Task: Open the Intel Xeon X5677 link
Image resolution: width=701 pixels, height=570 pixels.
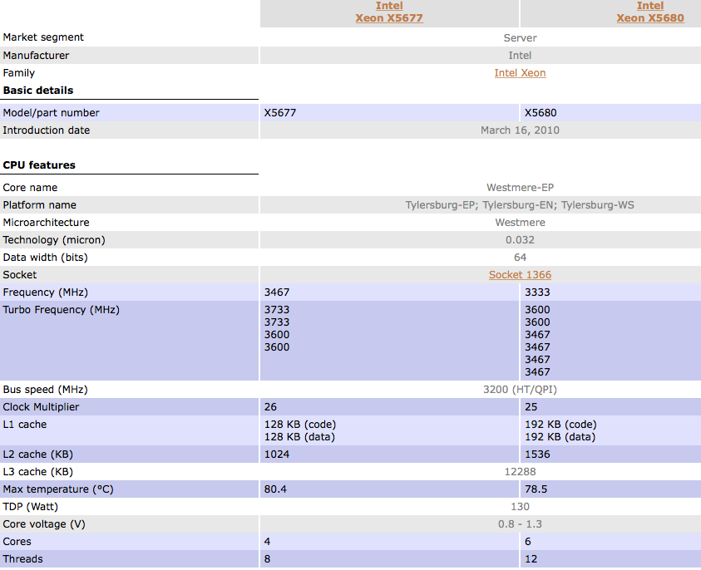Action: (x=389, y=12)
